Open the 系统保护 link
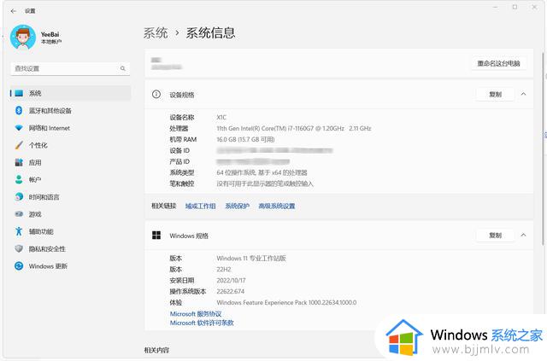 click(x=238, y=206)
